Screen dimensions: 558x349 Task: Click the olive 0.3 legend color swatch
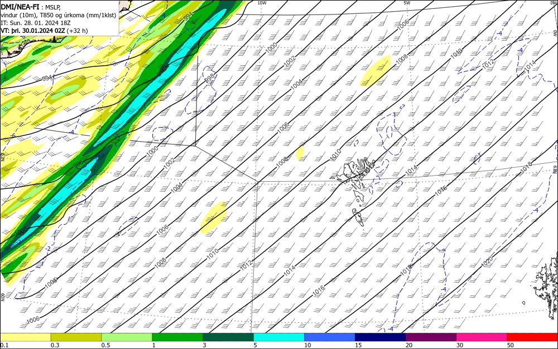pos(76,337)
